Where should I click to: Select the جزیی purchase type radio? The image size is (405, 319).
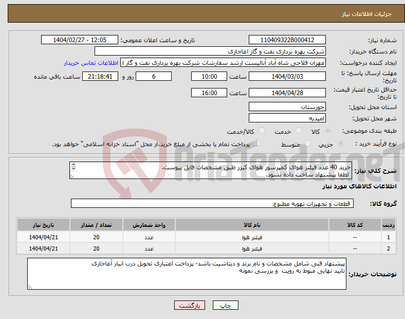[x=341, y=144]
